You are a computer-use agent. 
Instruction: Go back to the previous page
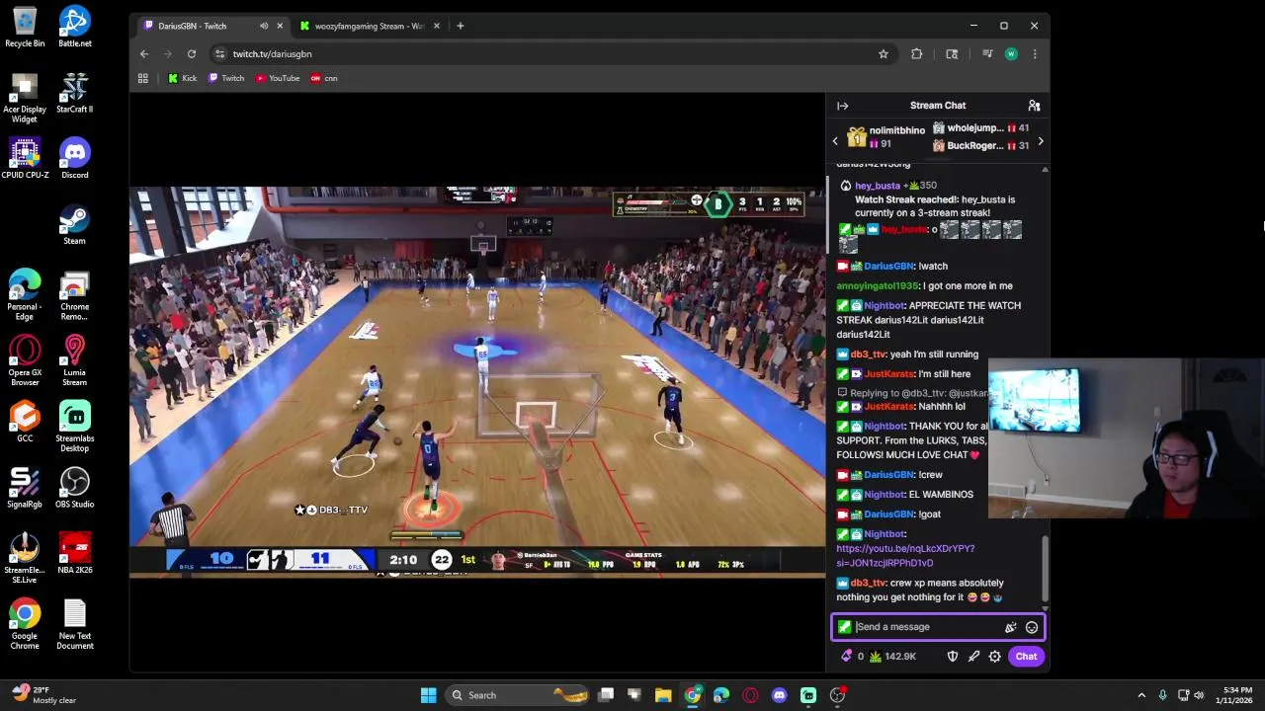[144, 54]
